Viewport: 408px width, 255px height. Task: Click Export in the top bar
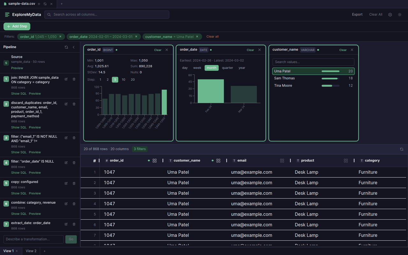coord(357,14)
